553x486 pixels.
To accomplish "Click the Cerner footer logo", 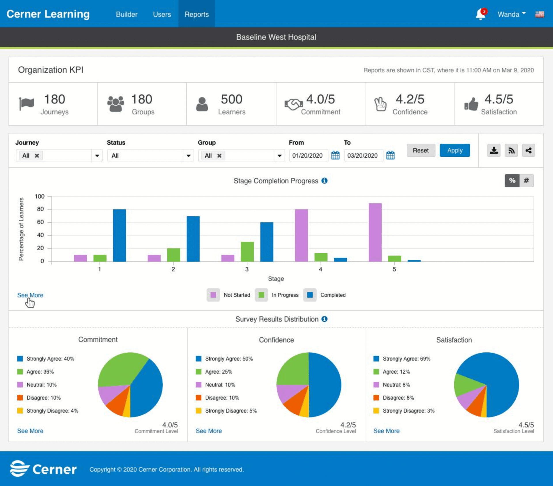I will point(43,469).
